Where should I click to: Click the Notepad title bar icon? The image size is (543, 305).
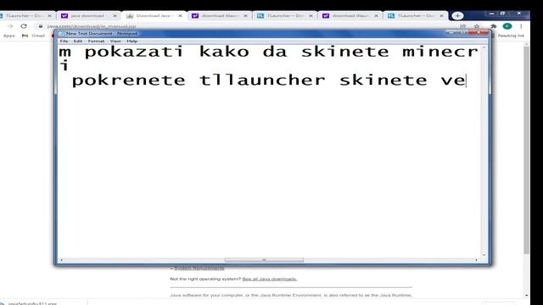pos(61,34)
